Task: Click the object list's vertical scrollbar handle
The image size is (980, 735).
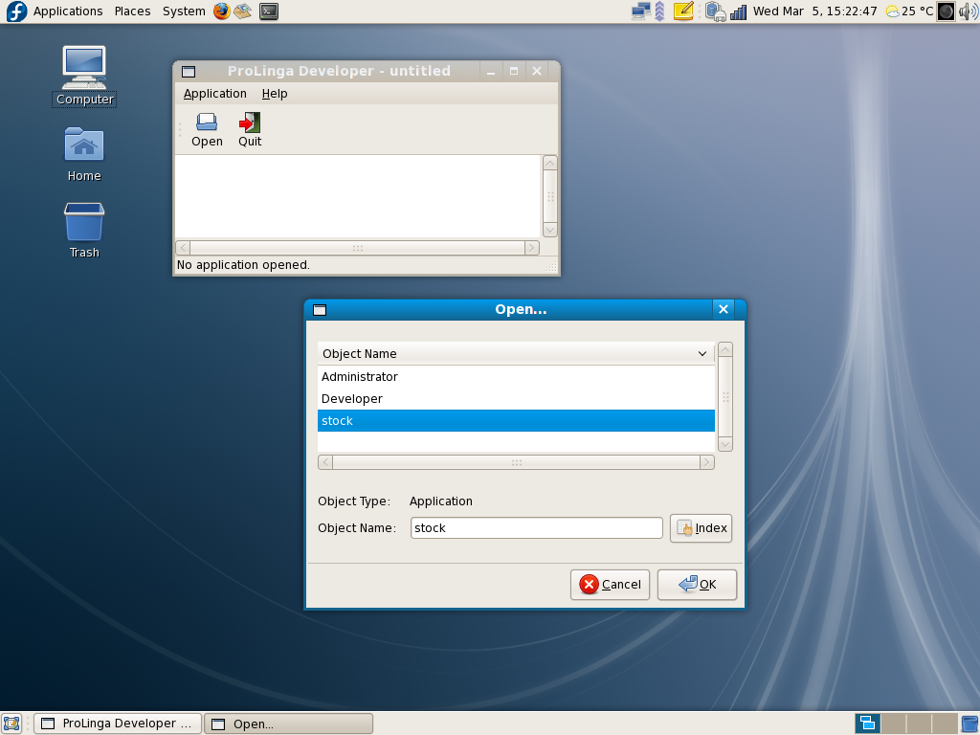Action: (725, 397)
